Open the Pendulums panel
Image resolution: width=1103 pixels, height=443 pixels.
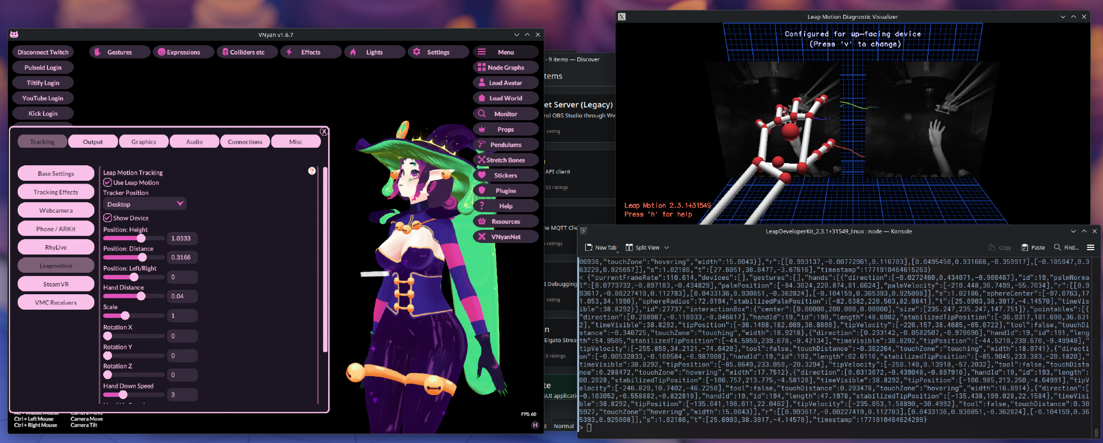(505, 145)
